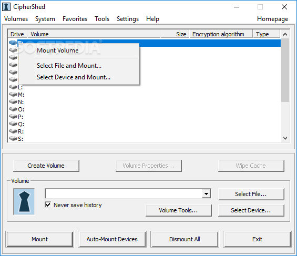The height and width of the screenshot is (256, 297).
Task: Click the drive icon next to Q:
Action: [13, 124]
